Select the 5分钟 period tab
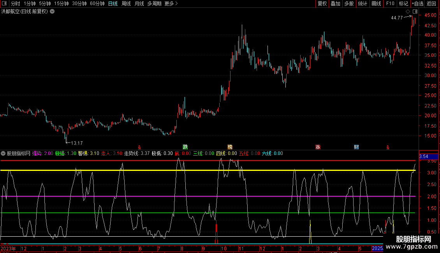440x253 pixels. (45, 4)
